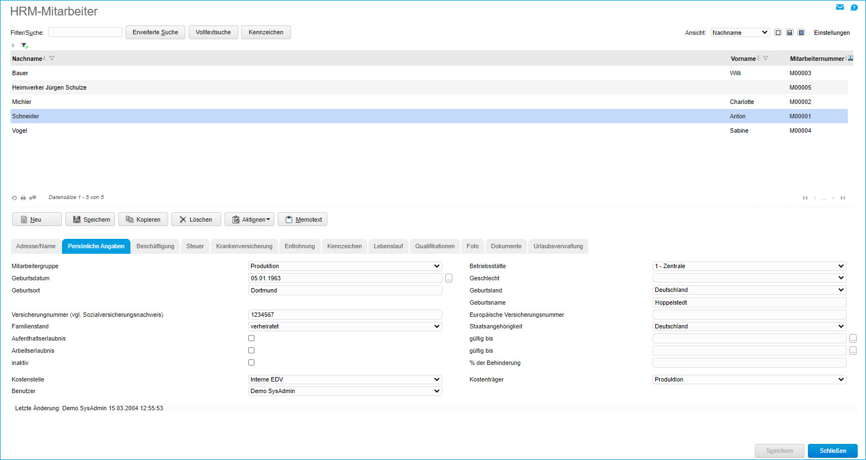866x460 pixels.
Task: Click the Filter/Suche input field
Action: point(86,32)
